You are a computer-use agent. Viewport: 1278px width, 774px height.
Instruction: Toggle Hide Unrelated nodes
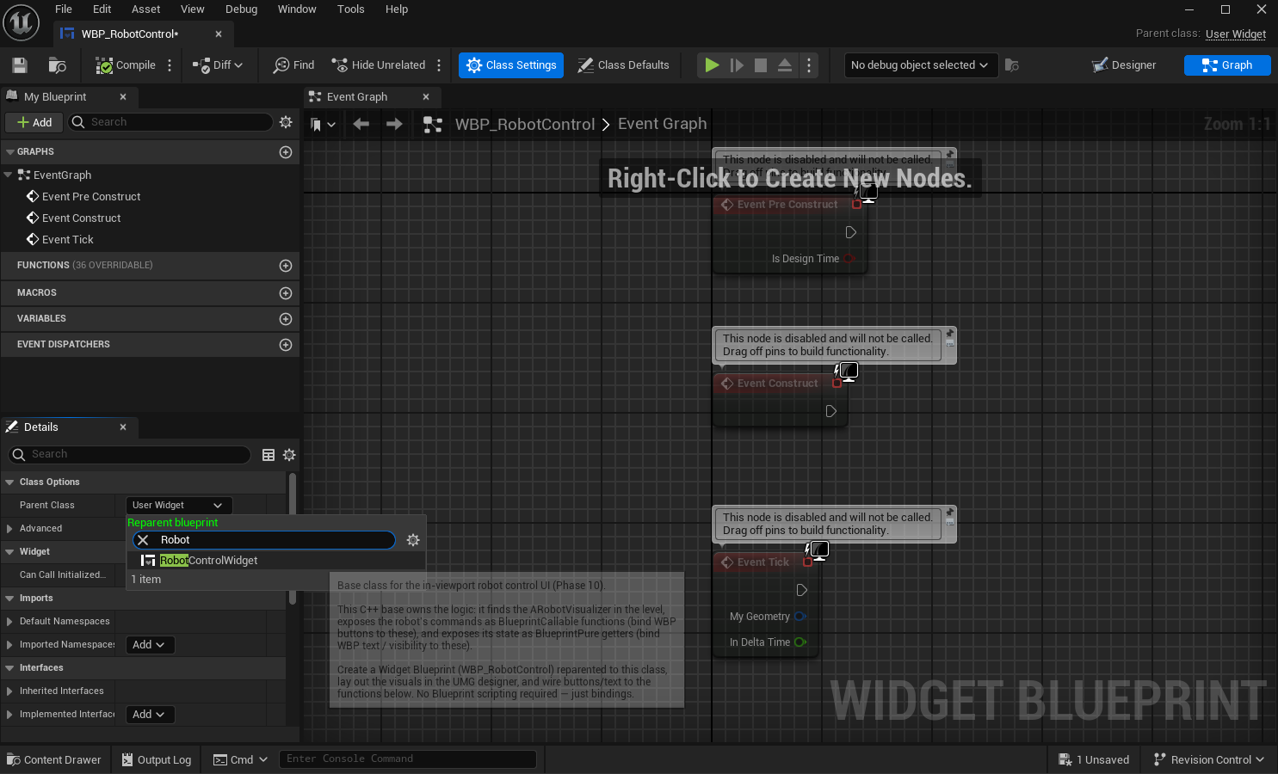379,65
